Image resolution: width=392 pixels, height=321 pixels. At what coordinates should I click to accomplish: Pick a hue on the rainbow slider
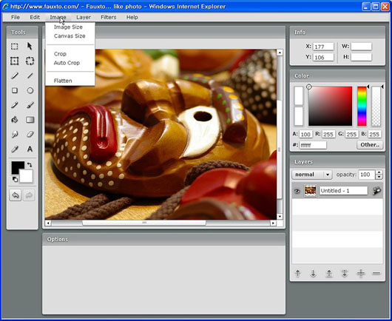(362, 106)
